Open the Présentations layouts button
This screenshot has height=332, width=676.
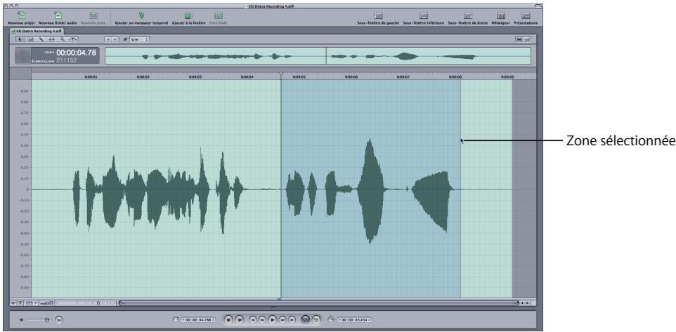pyautogui.click(x=526, y=16)
